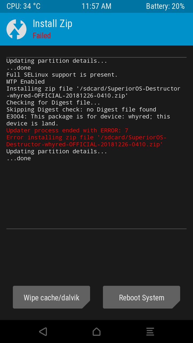Tap the home navigation icon
The height and width of the screenshot is (343, 193).
tap(96, 331)
